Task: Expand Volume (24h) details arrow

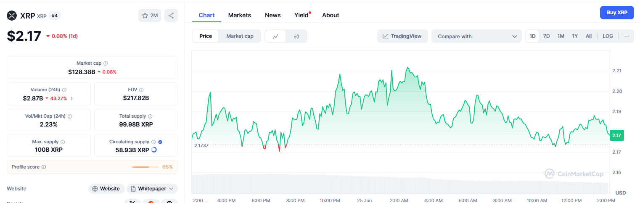Action: pos(71,98)
